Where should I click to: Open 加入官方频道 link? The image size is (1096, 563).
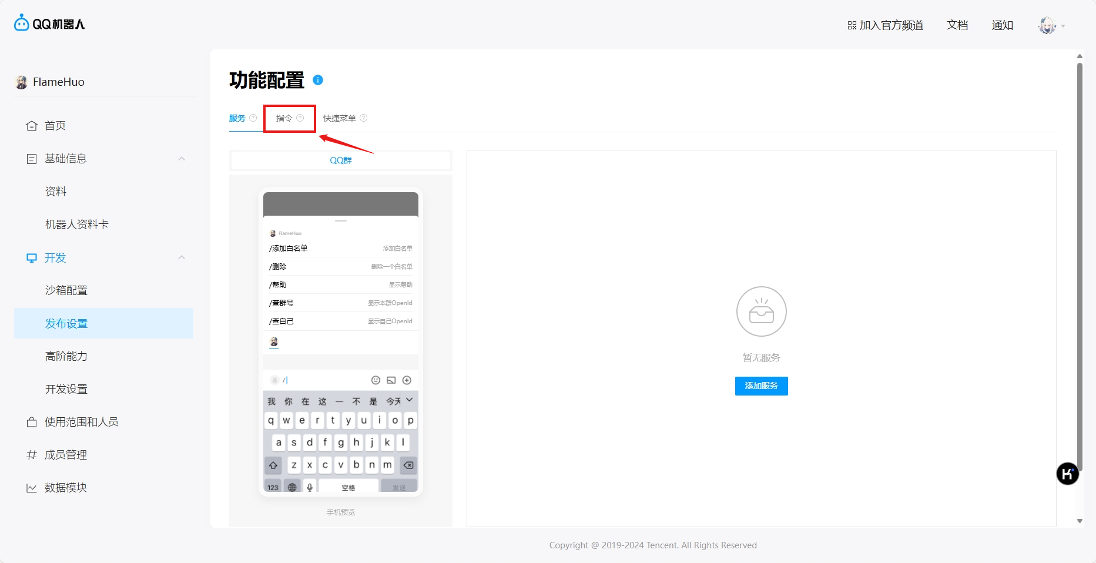886,25
